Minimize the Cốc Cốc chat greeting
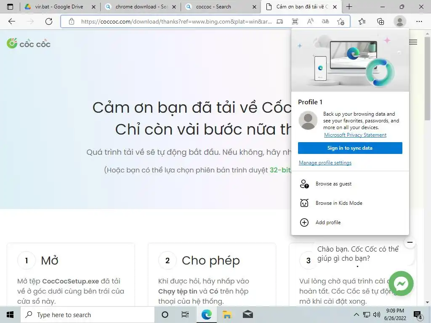Screen dimensions: 431x323 coord(410,242)
